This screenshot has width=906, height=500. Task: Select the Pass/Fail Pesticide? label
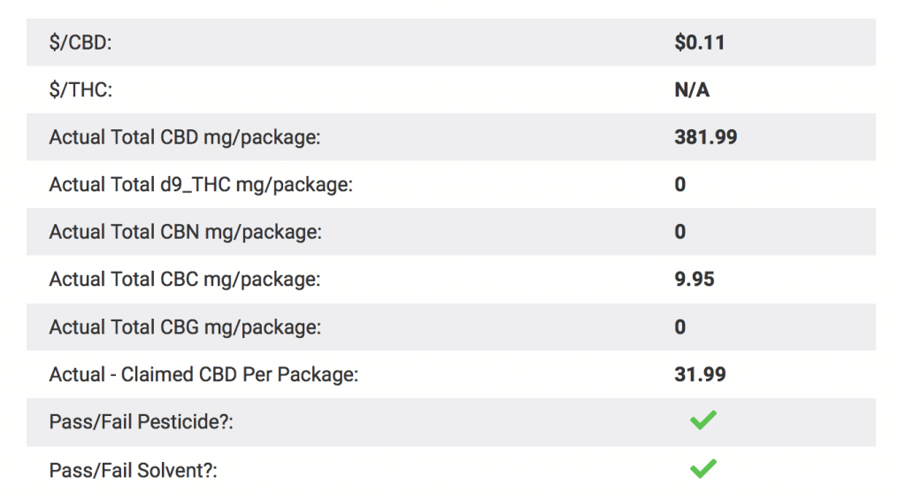141,422
